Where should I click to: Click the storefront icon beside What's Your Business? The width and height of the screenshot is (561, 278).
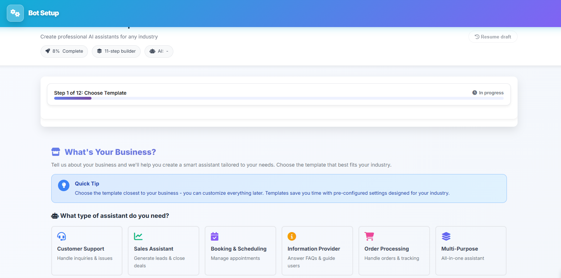(x=56, y=152)
